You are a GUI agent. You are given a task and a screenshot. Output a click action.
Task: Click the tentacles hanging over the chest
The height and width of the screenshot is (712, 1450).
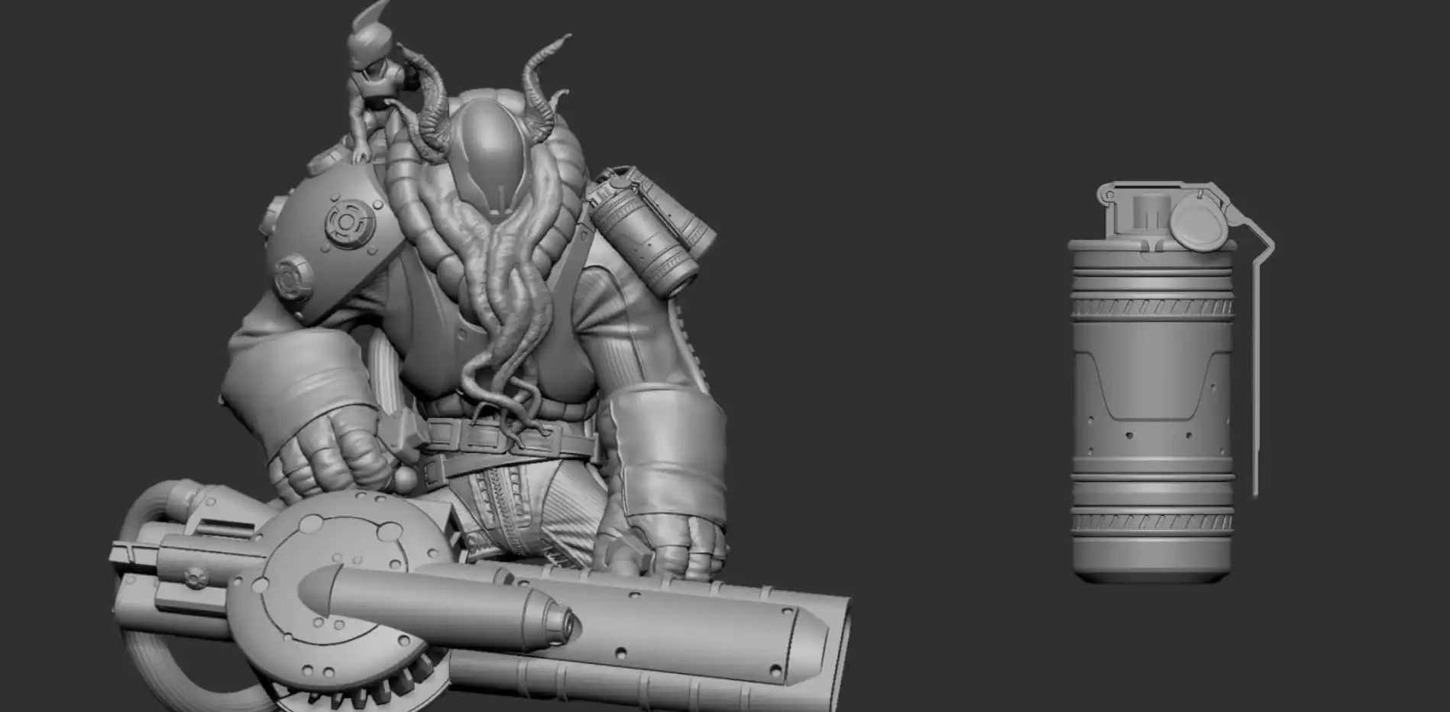click(504, 306)
